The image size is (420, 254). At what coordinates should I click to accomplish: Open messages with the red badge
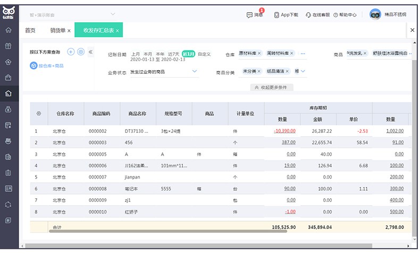[x=255, y=15]
